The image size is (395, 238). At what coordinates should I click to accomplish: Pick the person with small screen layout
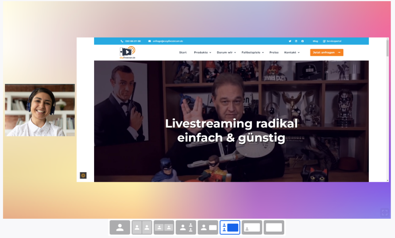point(208,227)
